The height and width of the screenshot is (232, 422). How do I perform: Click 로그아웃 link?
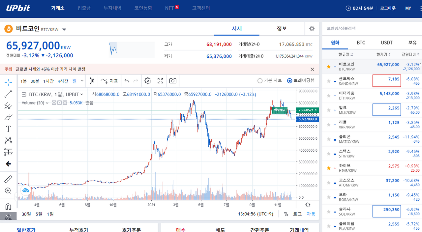(x=388, y=8)
